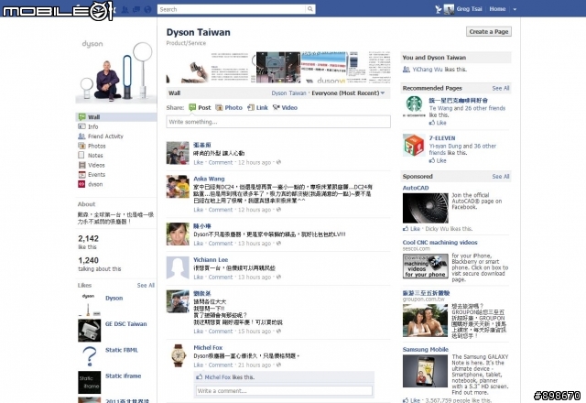Click Write a comment field
Image resolution: width=586 pixels, height=403 pixels.
[285, 391]
